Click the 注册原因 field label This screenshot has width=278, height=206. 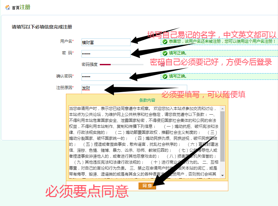[64, 88]
